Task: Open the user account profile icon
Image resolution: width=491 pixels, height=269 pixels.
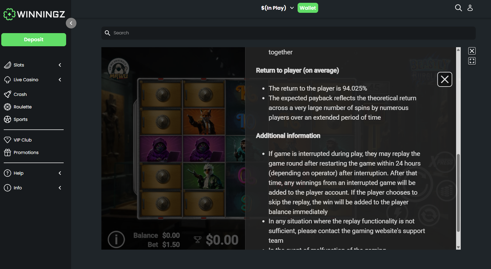Action: click(x=470, y=8)
